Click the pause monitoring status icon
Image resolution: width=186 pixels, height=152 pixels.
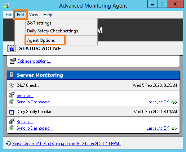click(x=12, y=49)
